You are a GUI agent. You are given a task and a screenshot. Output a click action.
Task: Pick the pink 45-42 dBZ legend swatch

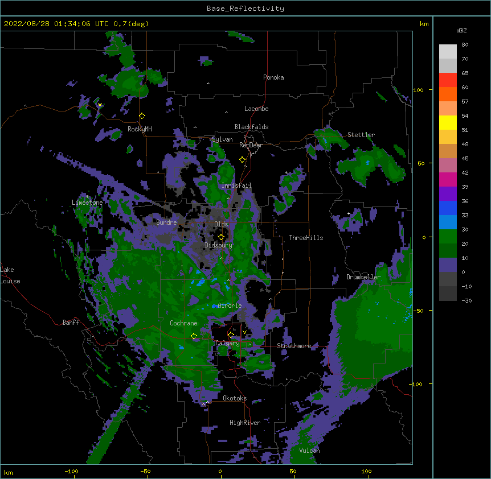pyautogui.click(x=448, y=166)
